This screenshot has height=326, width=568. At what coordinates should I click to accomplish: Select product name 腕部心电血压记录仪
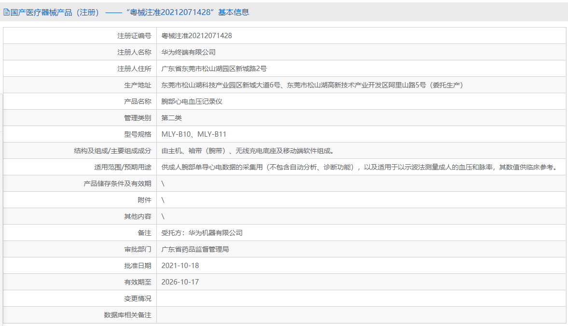point(192,101)
